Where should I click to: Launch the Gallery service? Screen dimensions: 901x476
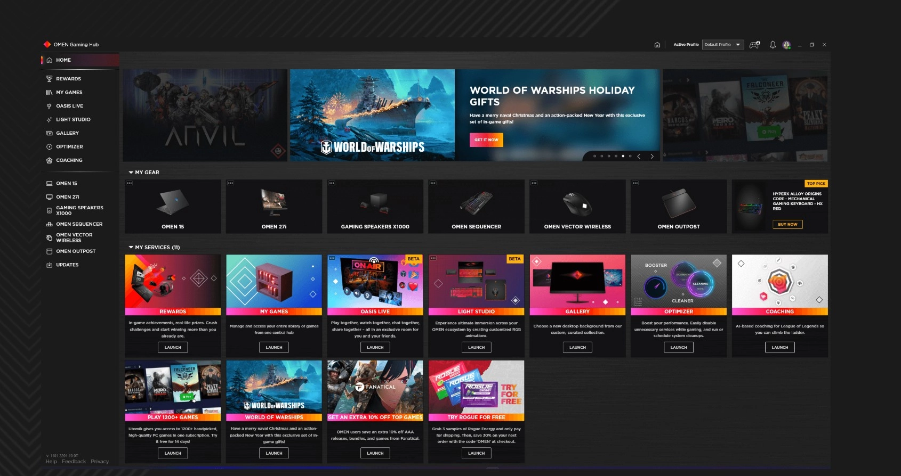pyautogui.click(x=577, y=347)
